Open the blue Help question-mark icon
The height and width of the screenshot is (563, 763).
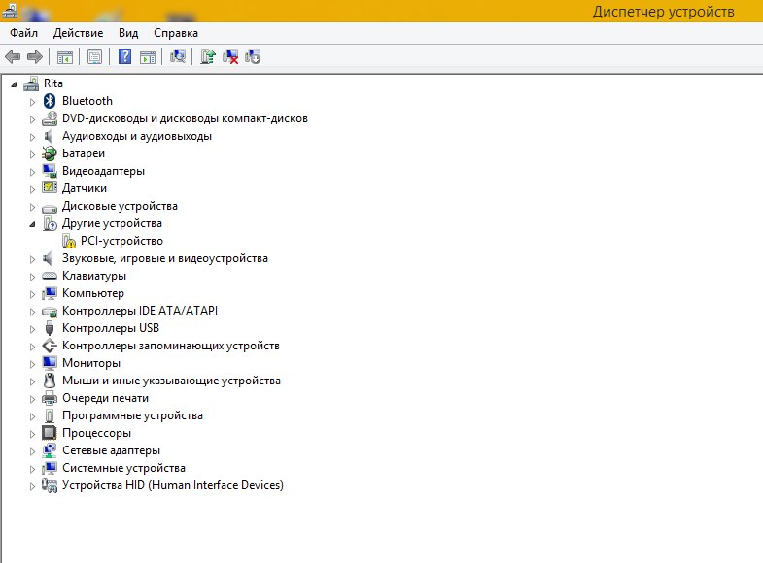pos(124,57)
